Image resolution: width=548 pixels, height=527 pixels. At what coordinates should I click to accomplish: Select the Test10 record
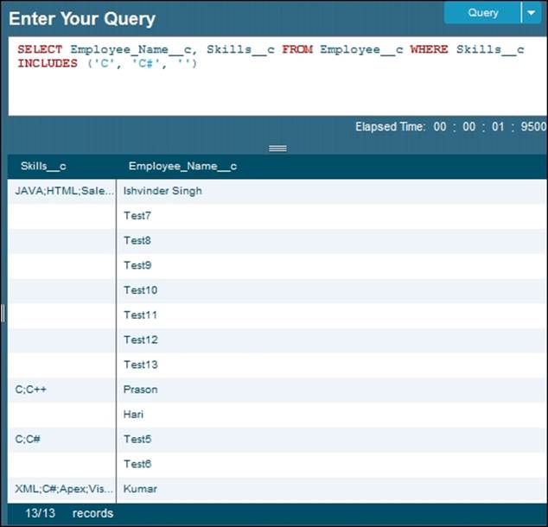[x=140, y=290]
